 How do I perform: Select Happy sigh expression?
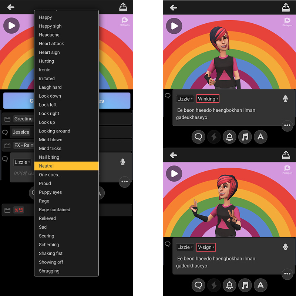click(66, 26)
